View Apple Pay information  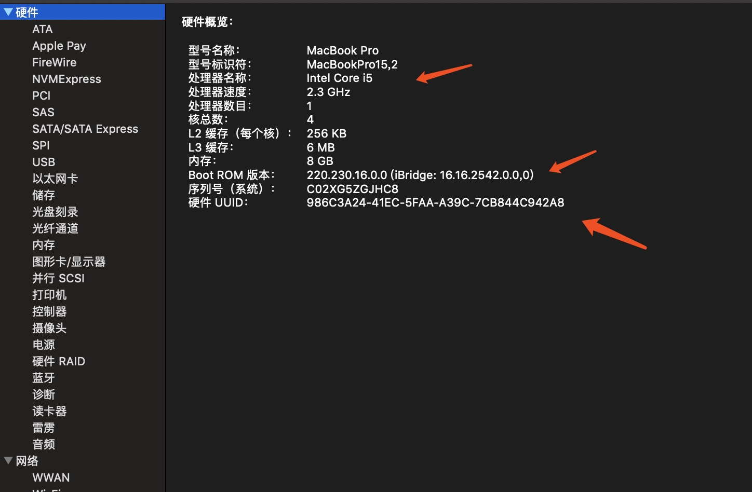click(x=59, y=46)
